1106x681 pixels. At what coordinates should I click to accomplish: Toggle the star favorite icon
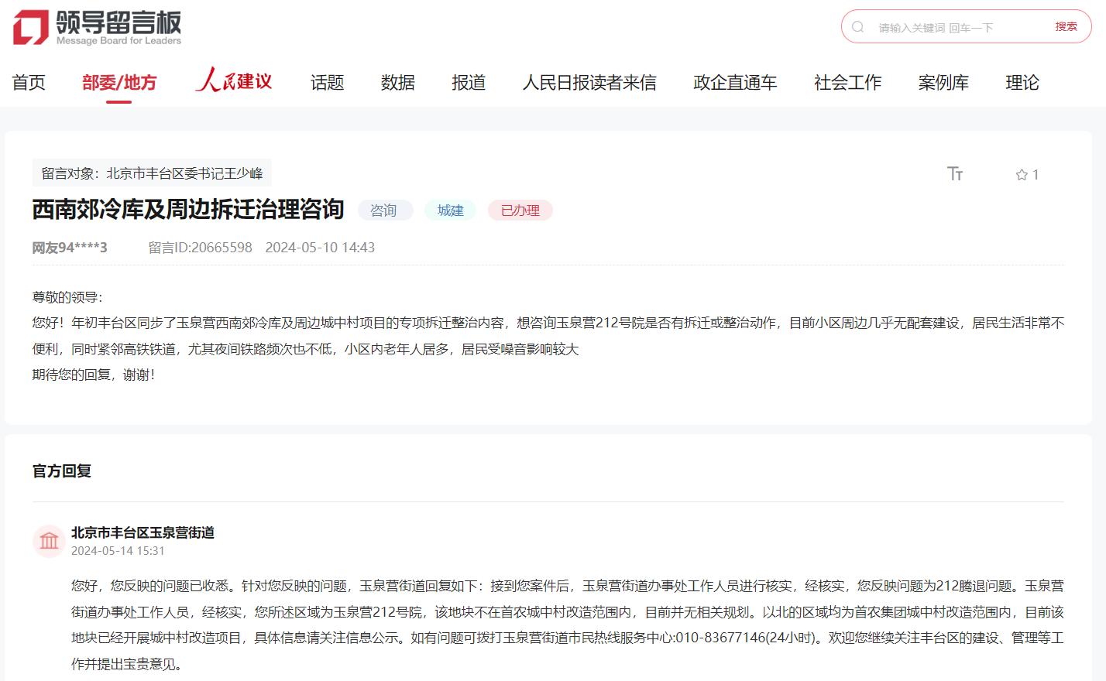click(x=1022, y=175)
